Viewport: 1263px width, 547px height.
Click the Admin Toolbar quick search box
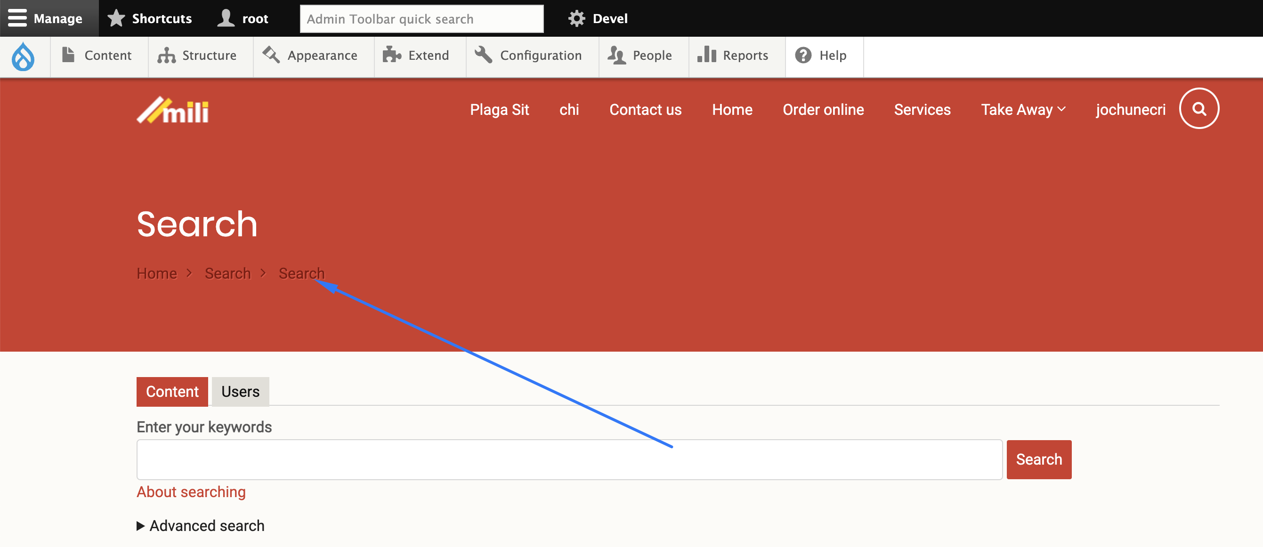pyautogui.click(x=421, y=19)
